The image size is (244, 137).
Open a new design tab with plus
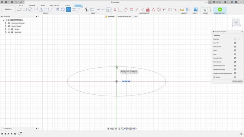(210, 2)
